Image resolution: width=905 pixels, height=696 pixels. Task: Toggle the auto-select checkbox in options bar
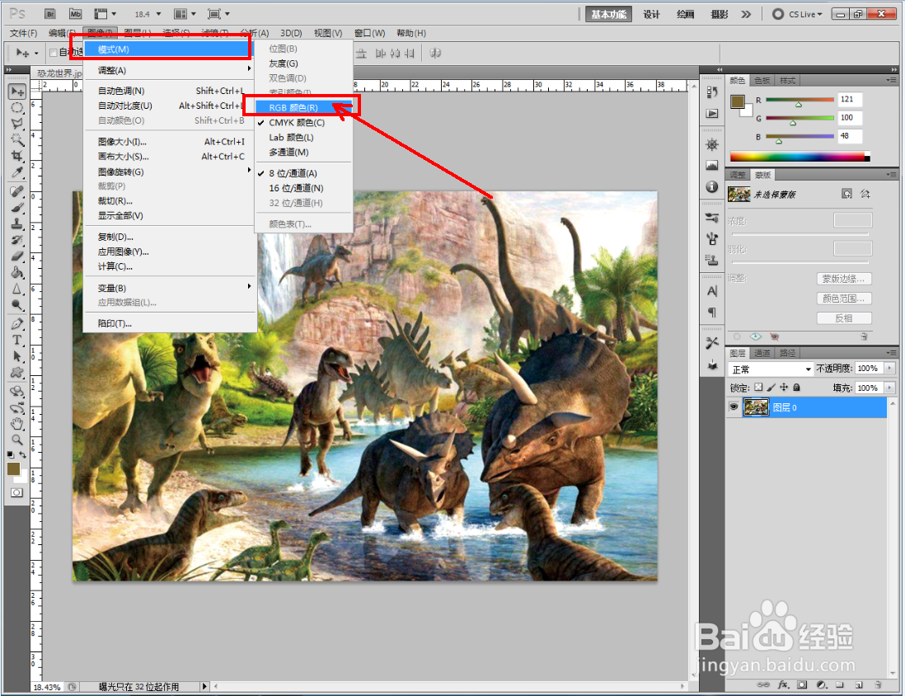[53, 53]
